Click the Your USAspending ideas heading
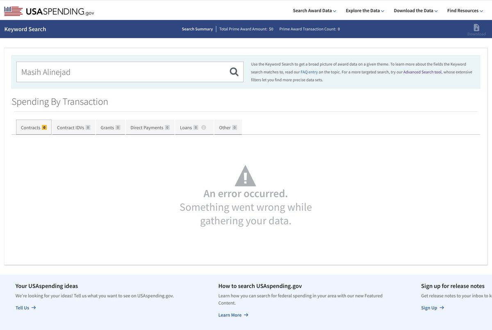 point(47,286)
